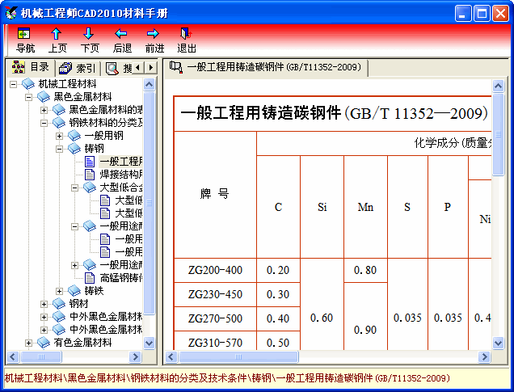Click the content scroll-right arrow
This screenshot has height=392, width=514.
[484, 356]
